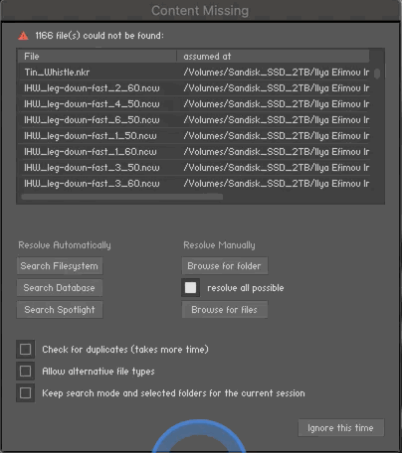Enable Check for duplicates option

point(25,350)
